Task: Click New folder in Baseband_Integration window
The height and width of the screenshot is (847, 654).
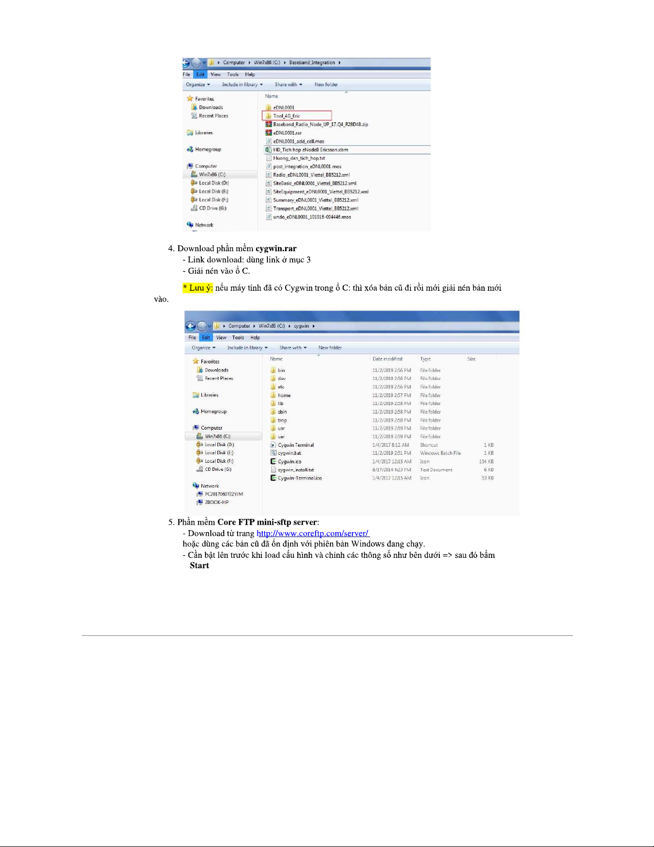Action: click(x=326, y=84)
